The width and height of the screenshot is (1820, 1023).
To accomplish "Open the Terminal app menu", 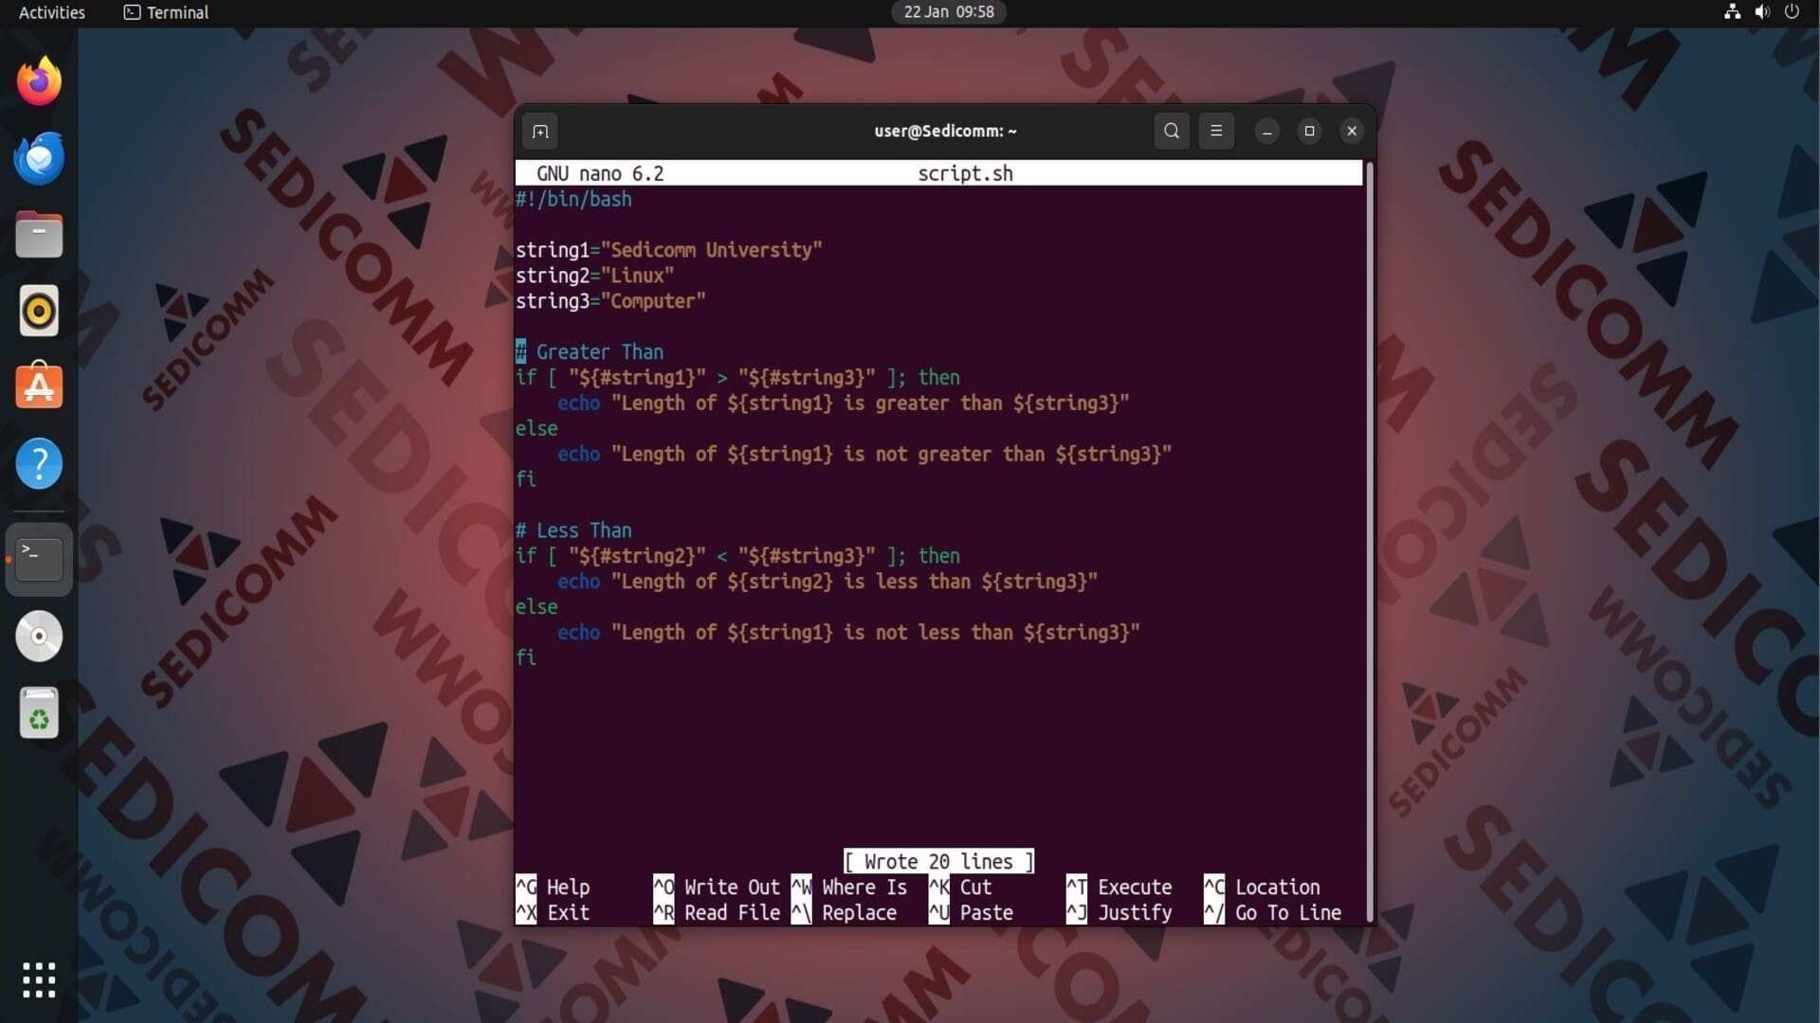I will [167, 12].
